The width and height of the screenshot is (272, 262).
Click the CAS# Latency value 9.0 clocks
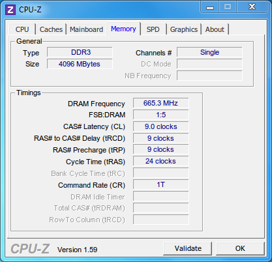click(x=161, y=126)
